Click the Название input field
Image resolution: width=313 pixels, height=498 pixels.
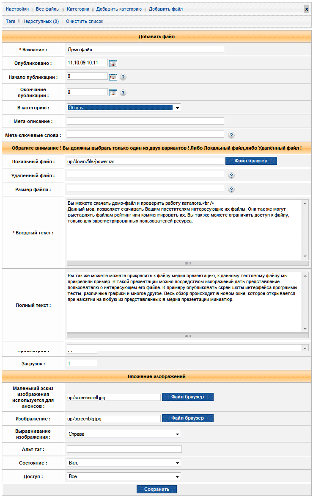click(145, 50)
